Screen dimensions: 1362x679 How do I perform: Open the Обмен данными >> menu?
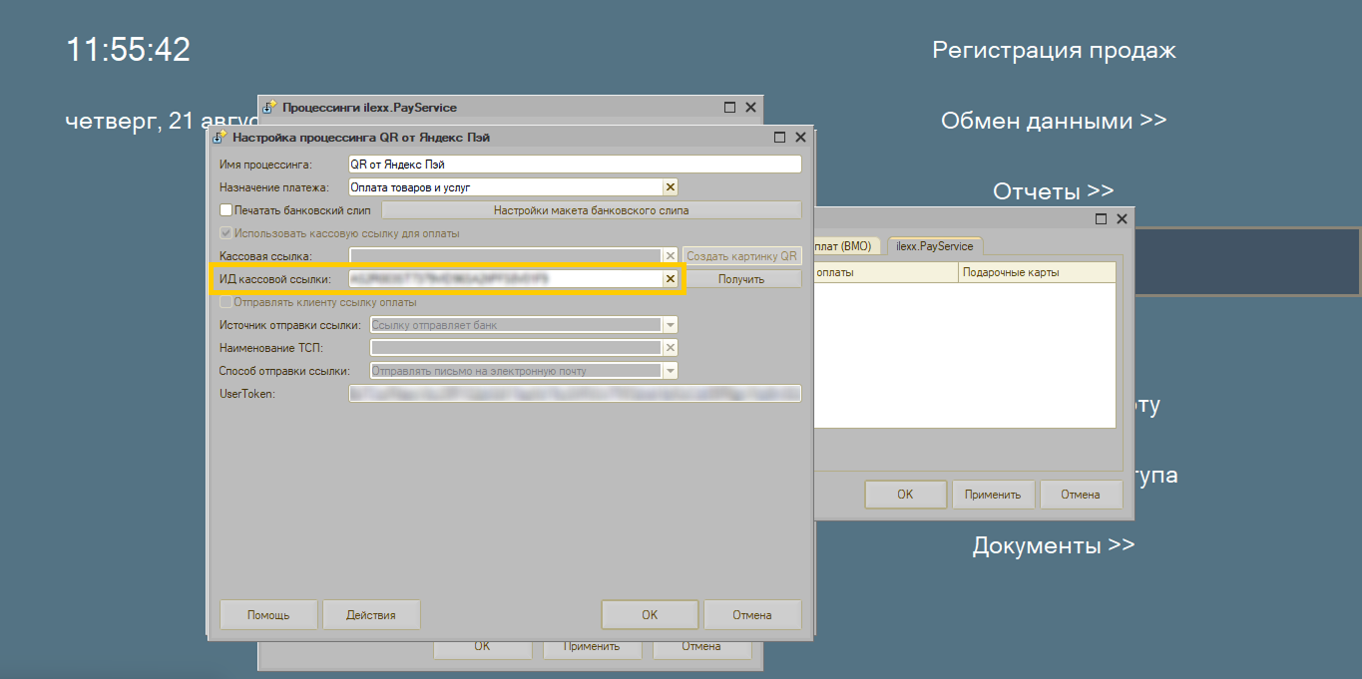tap(1054, 121)
